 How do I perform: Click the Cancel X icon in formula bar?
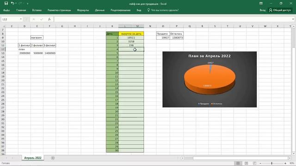[x=34, y=19]
